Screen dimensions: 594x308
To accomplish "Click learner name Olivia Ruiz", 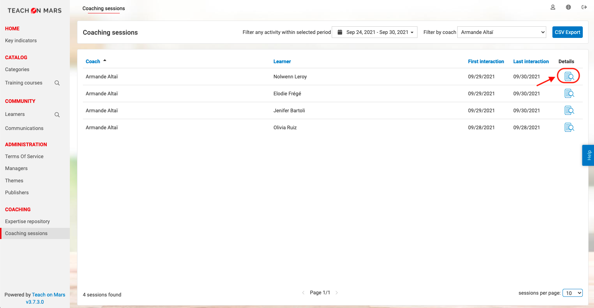I will pos(285,127).
